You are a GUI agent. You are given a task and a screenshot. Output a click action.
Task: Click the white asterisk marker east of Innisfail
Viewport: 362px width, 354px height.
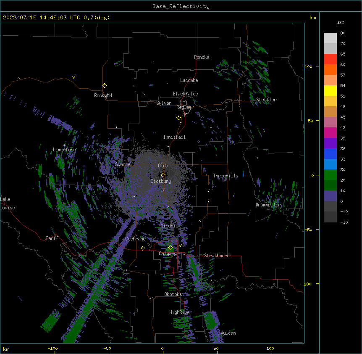point(211,127)
